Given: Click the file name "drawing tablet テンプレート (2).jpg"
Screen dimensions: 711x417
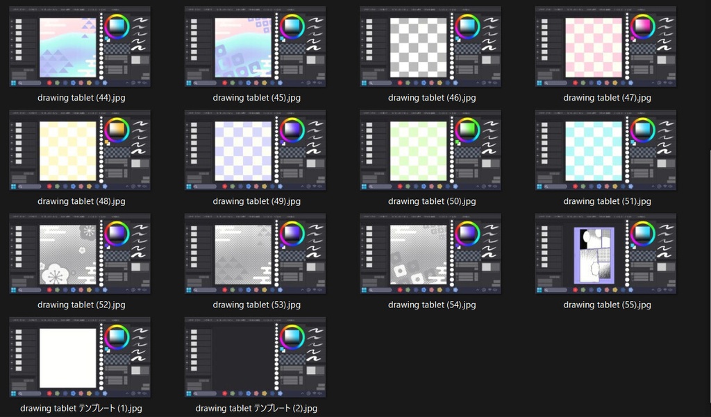Looking at the screenshot, I should [257, 409].
